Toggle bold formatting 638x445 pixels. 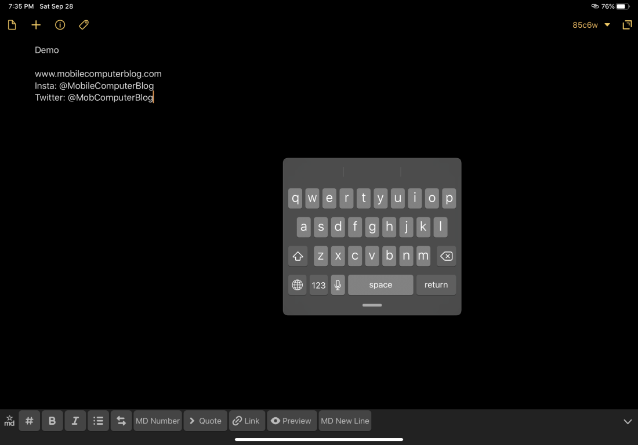52,421
